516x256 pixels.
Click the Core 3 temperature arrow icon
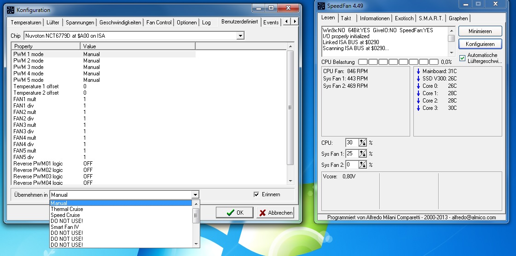click(x=418, y=108)
